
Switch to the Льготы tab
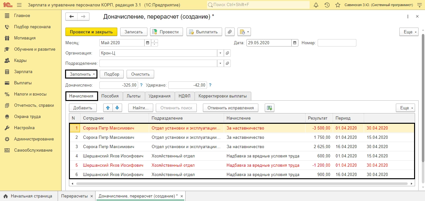point(133,96)
